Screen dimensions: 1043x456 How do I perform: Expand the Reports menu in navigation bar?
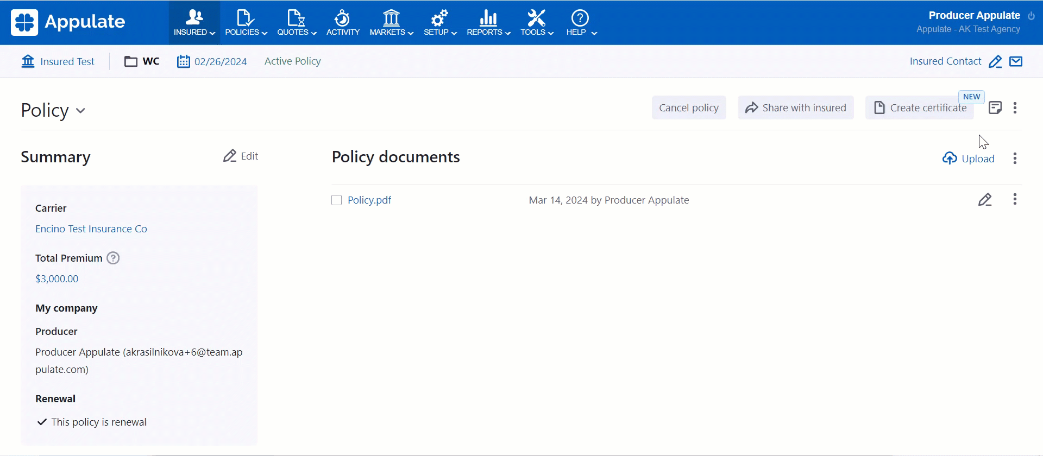pyautogui.click(x=488, y=23)
